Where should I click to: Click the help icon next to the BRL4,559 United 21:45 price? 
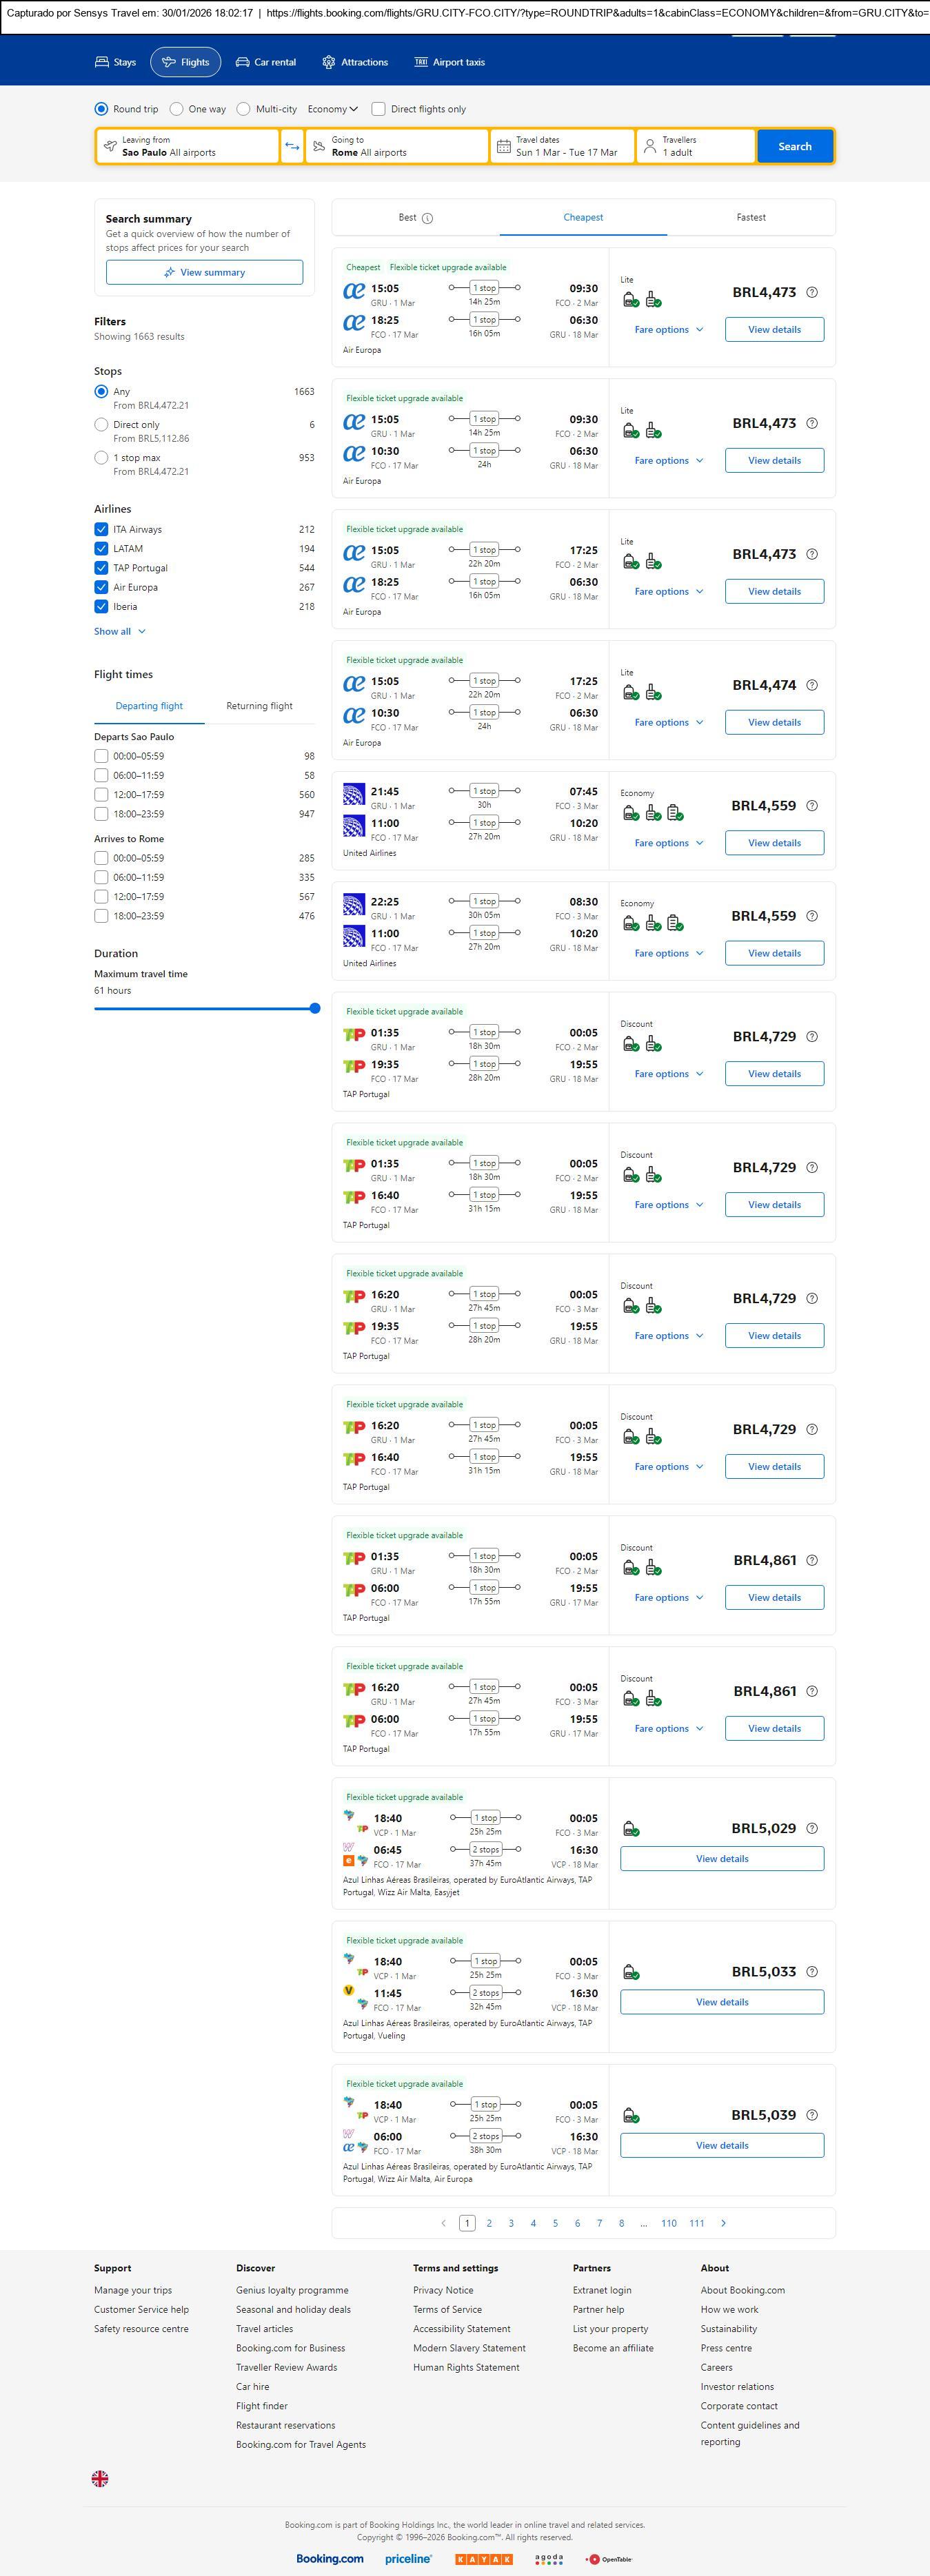(x=812, y=806)
